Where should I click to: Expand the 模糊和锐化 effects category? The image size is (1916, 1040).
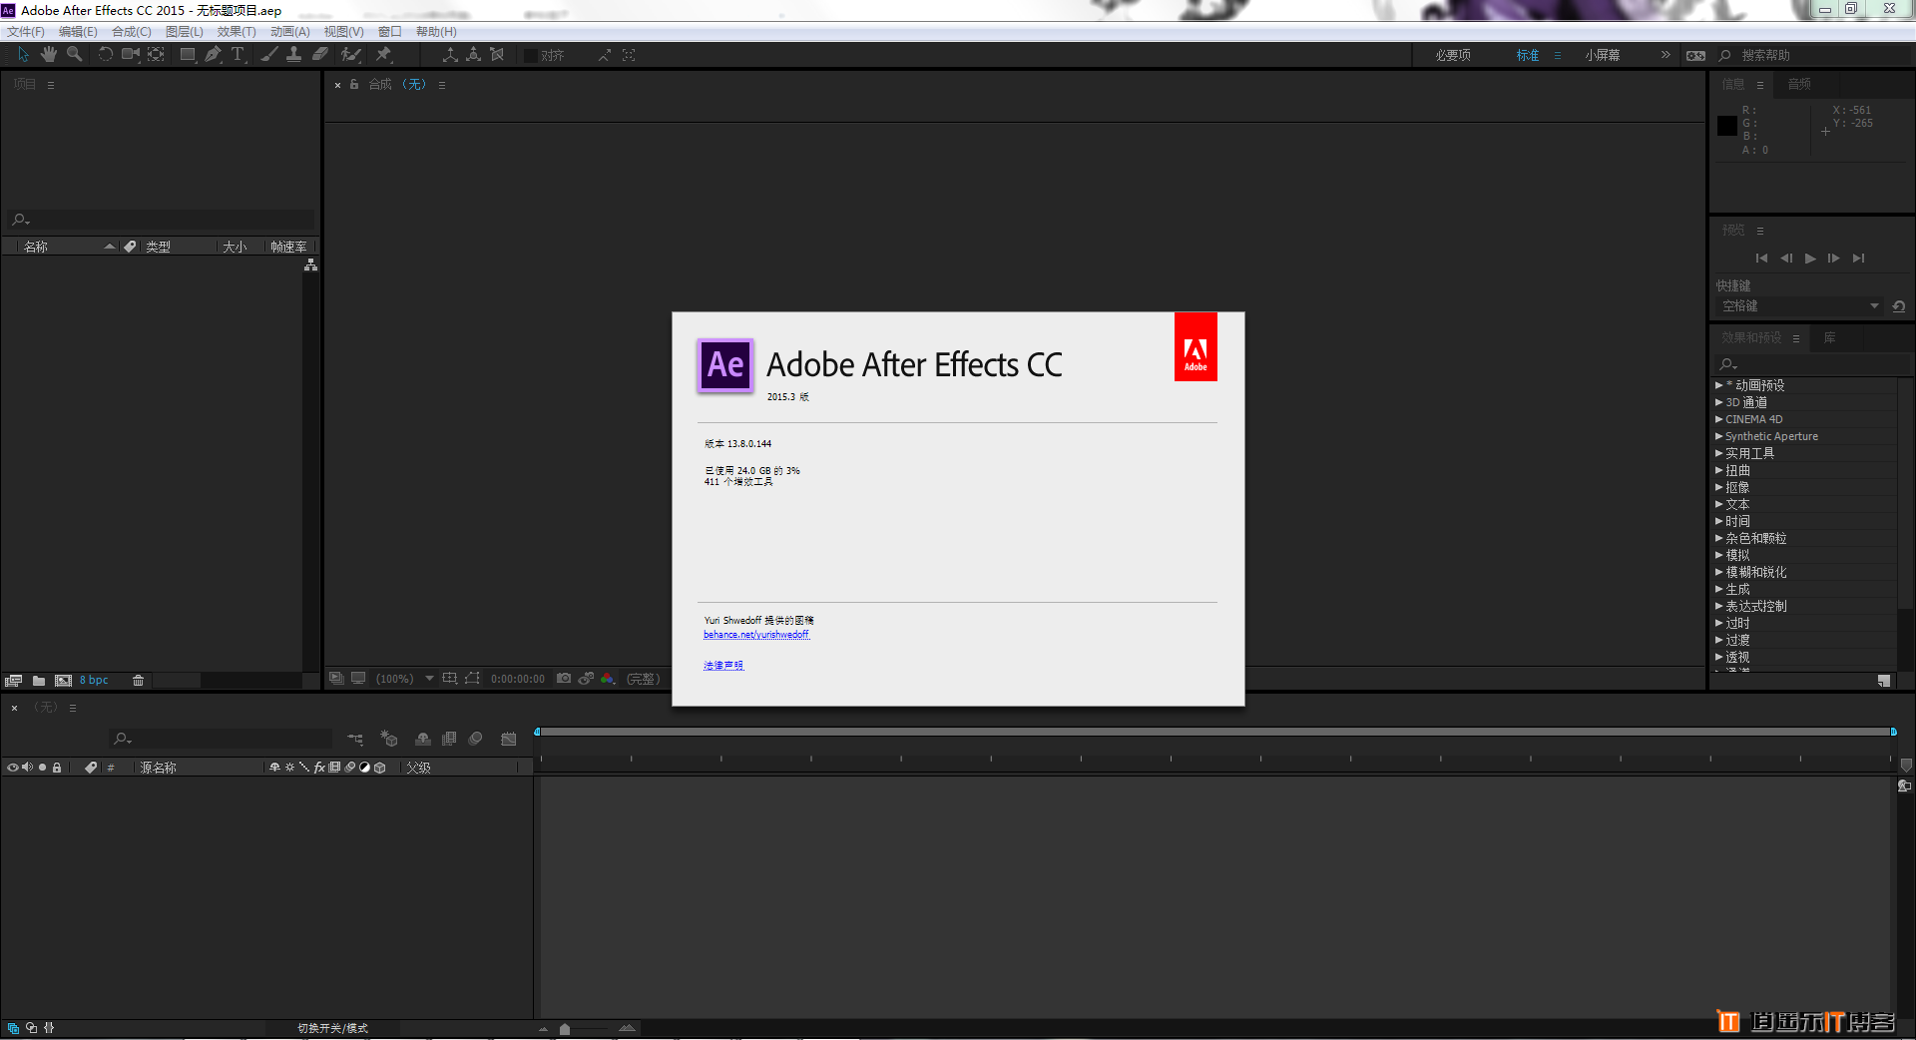[1718, 572]
